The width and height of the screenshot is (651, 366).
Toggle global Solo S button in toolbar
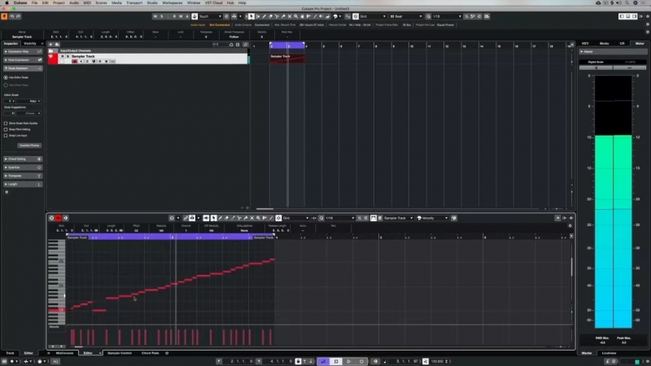161,16
